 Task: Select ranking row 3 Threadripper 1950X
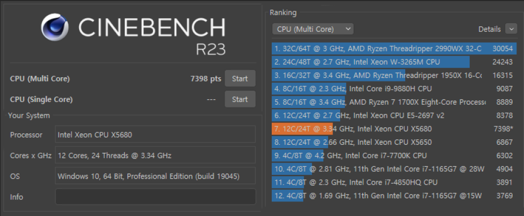[394, 75]
